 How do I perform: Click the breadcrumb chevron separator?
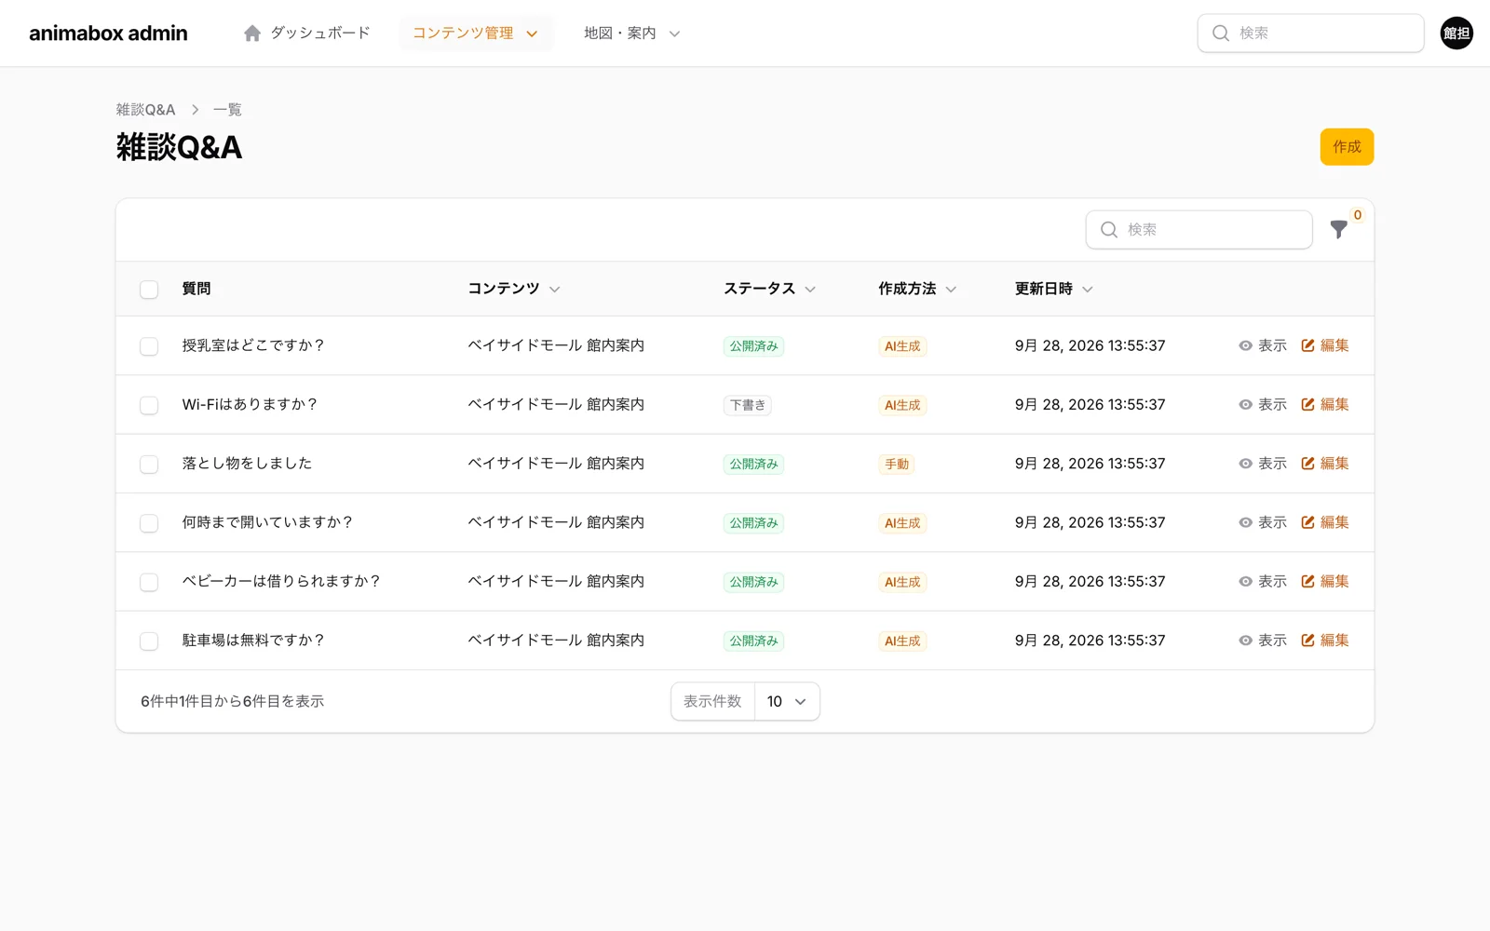[x=195, y=110]
